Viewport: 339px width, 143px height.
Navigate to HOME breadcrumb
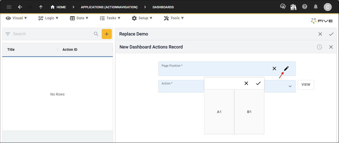(58, 7)
